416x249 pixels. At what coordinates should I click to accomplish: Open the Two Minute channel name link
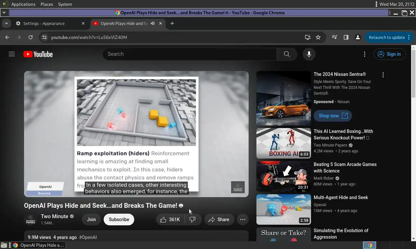pos(55,216)
